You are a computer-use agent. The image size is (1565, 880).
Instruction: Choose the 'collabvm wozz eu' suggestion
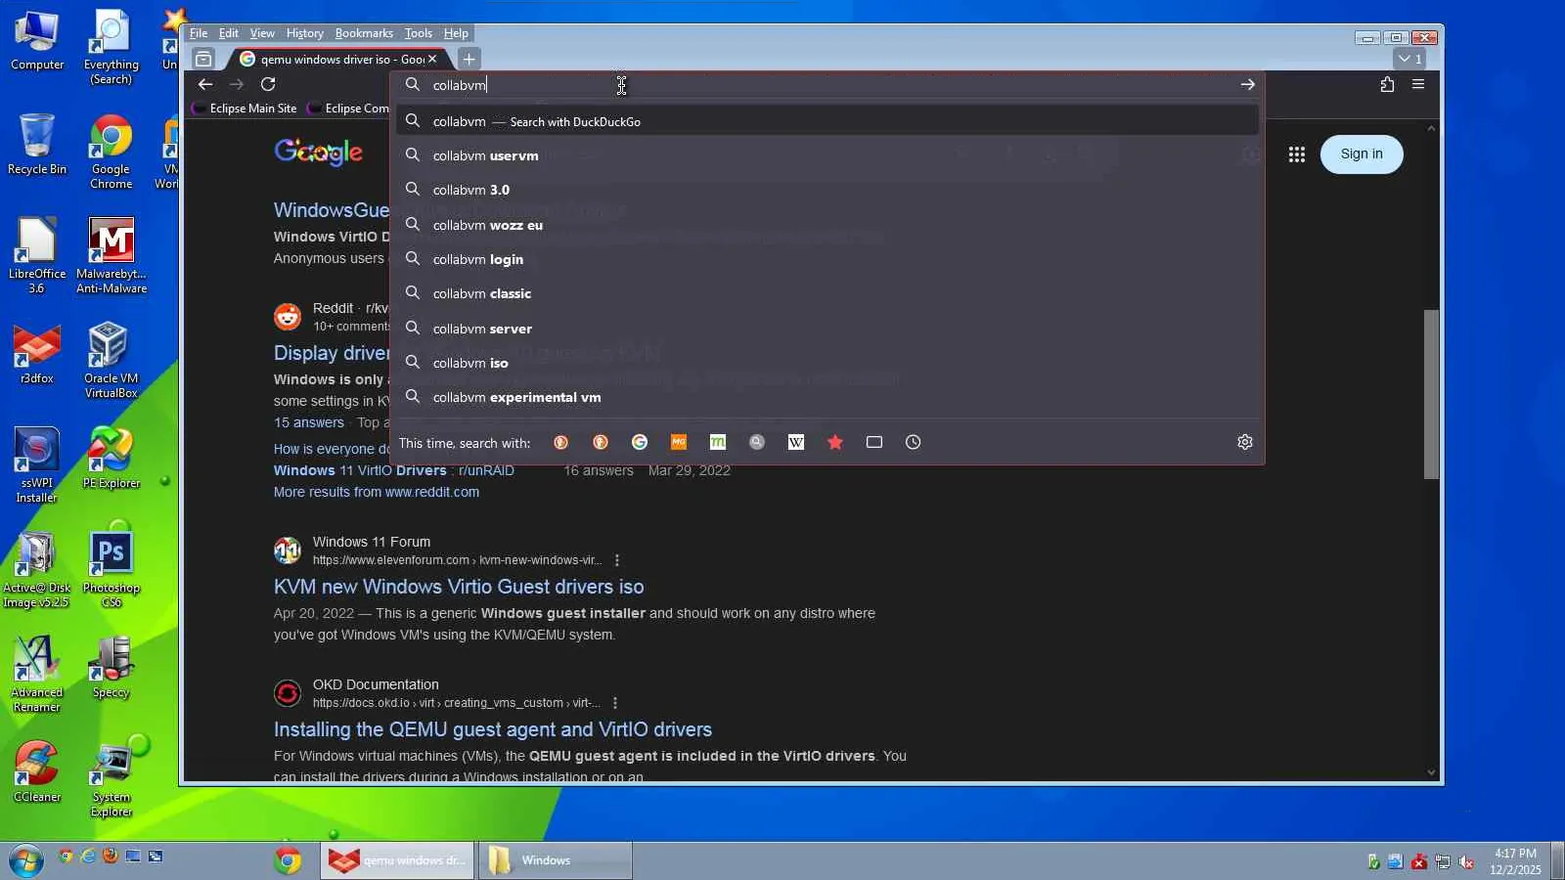point(827,225)
